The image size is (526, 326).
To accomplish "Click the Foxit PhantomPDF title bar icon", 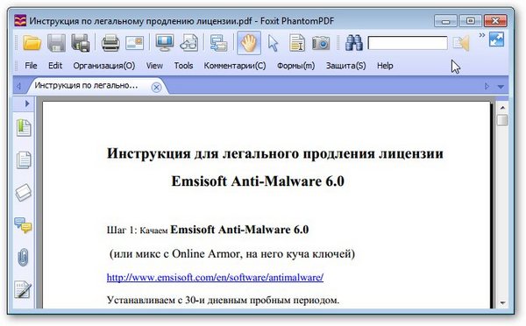I will click(20, 21).
